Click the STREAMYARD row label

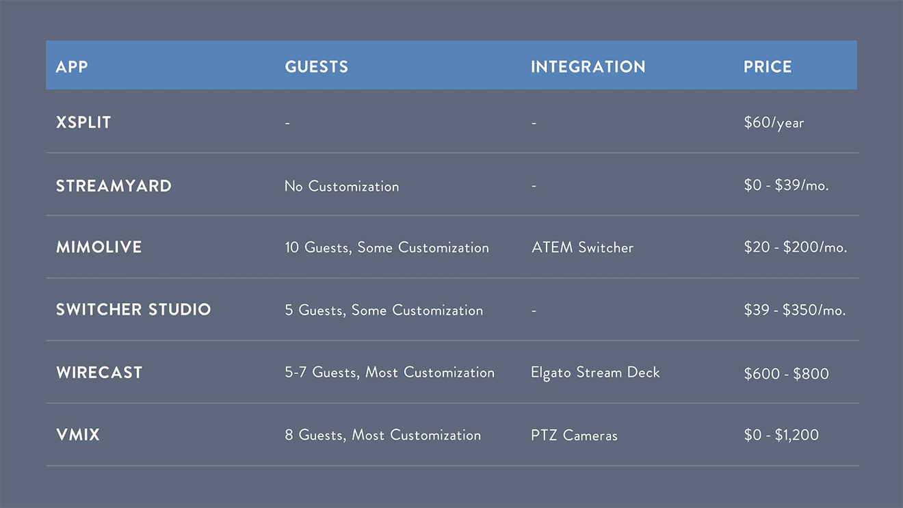click(114, 185)
